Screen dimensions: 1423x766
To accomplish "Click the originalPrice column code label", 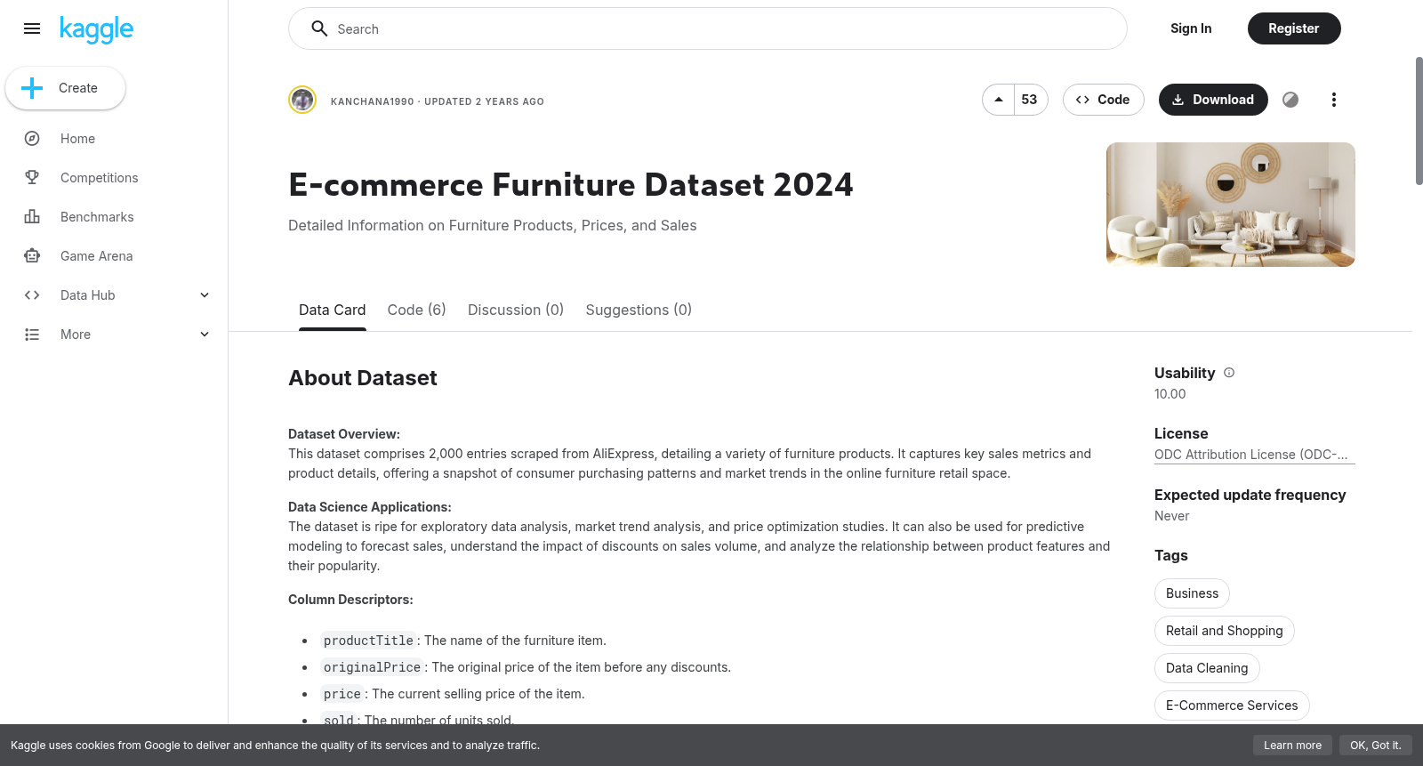I will 372,667.
